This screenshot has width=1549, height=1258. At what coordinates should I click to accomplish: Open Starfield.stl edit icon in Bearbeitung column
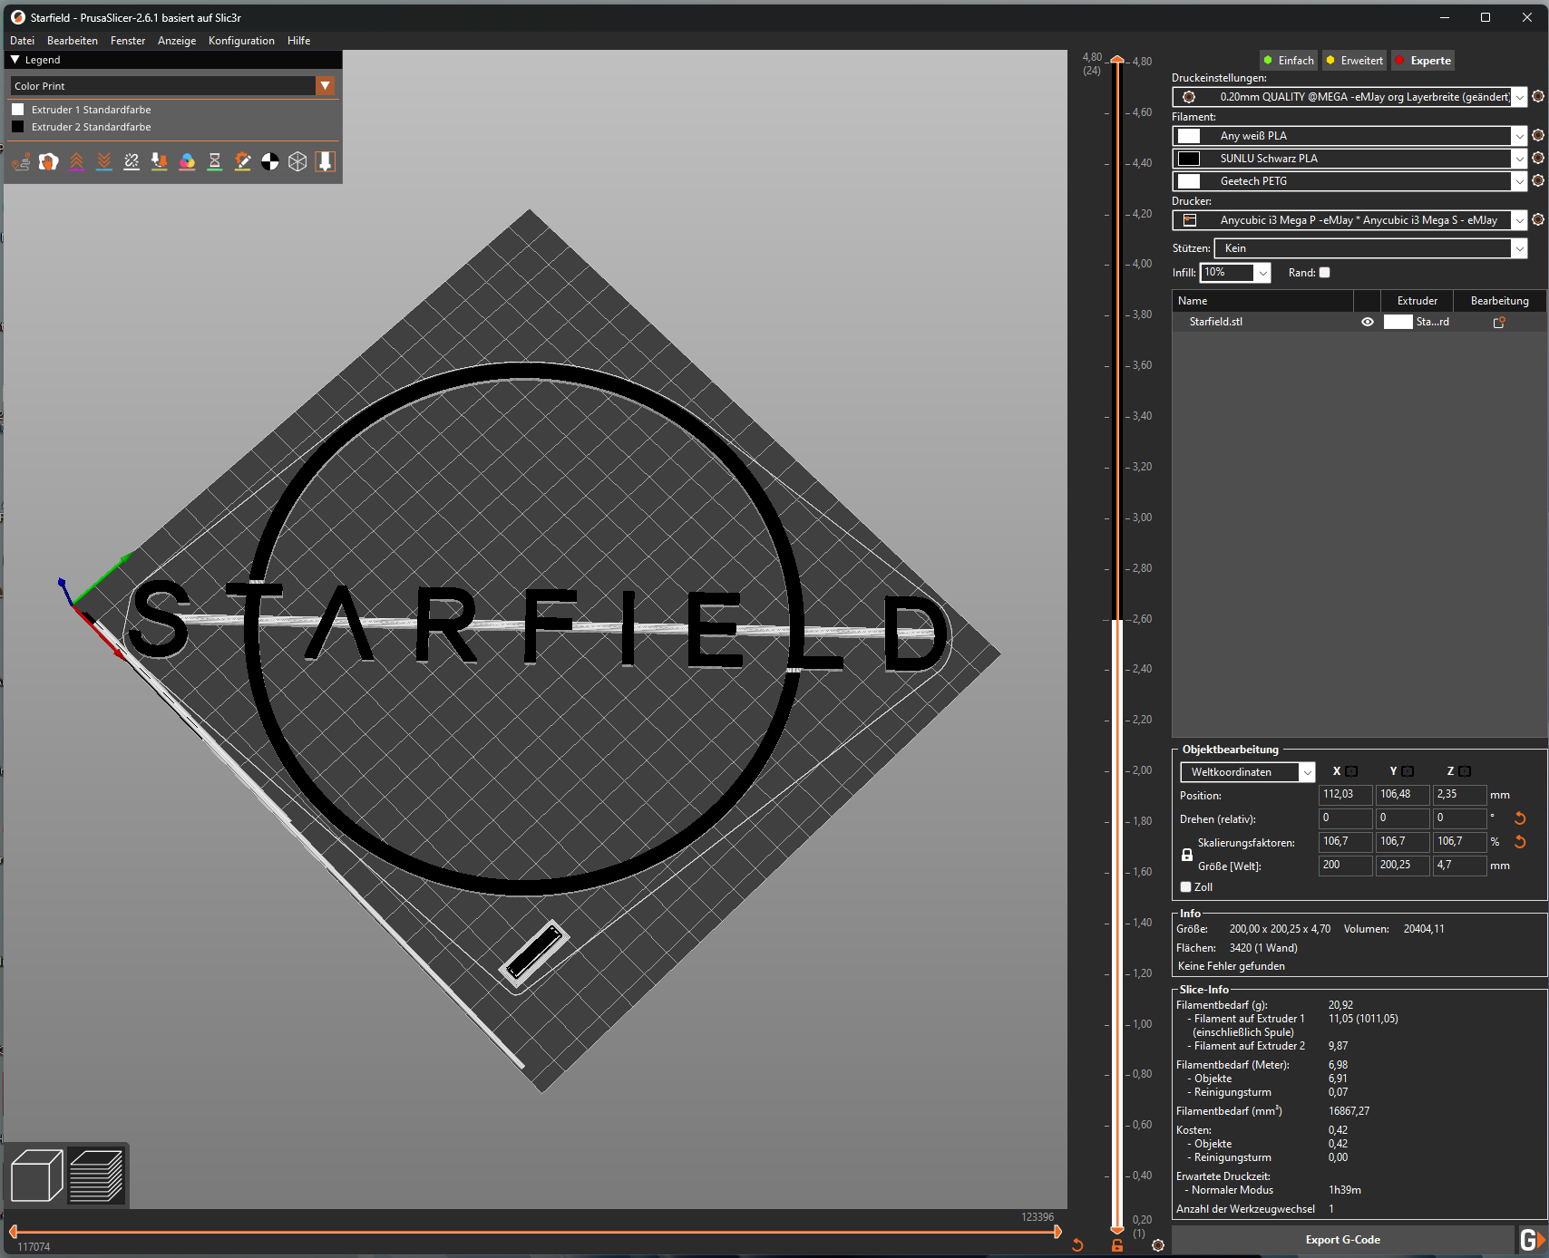(1499, 322)
